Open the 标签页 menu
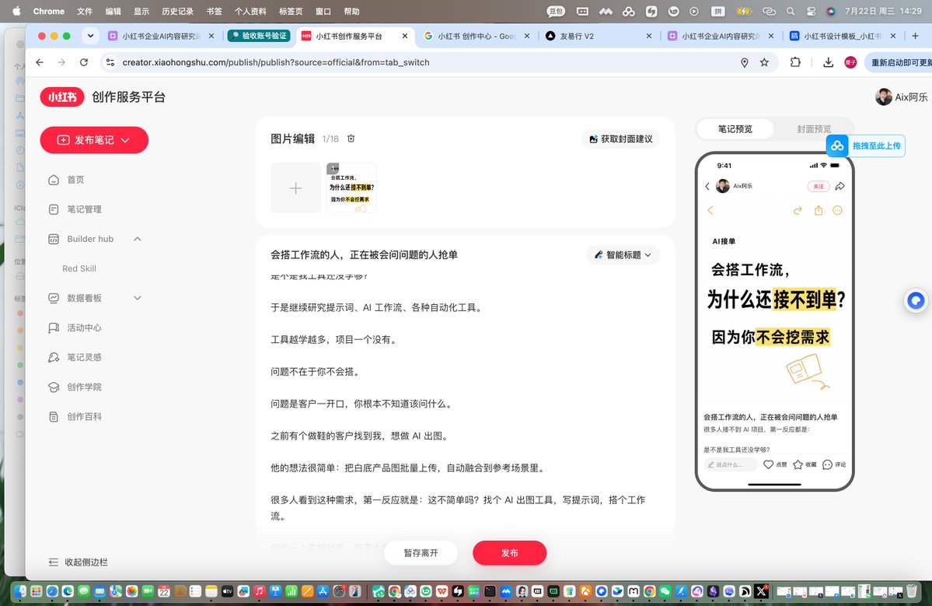Image resolution: width=932 pixels, height=606 pixels. (291, 12)
